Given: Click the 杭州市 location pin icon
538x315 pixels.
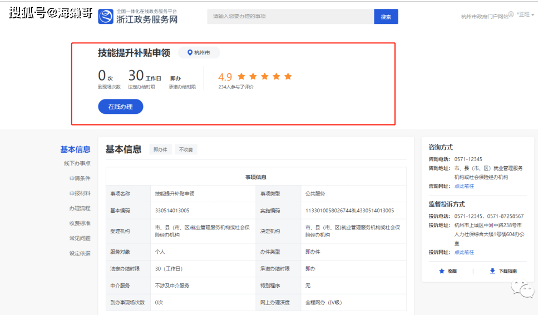Looking at the screenshot, I should (190, 52).
